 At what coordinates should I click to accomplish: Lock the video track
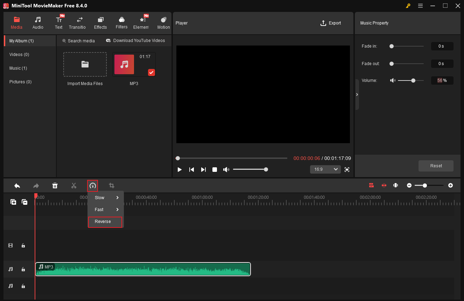(x=23, y=245)
